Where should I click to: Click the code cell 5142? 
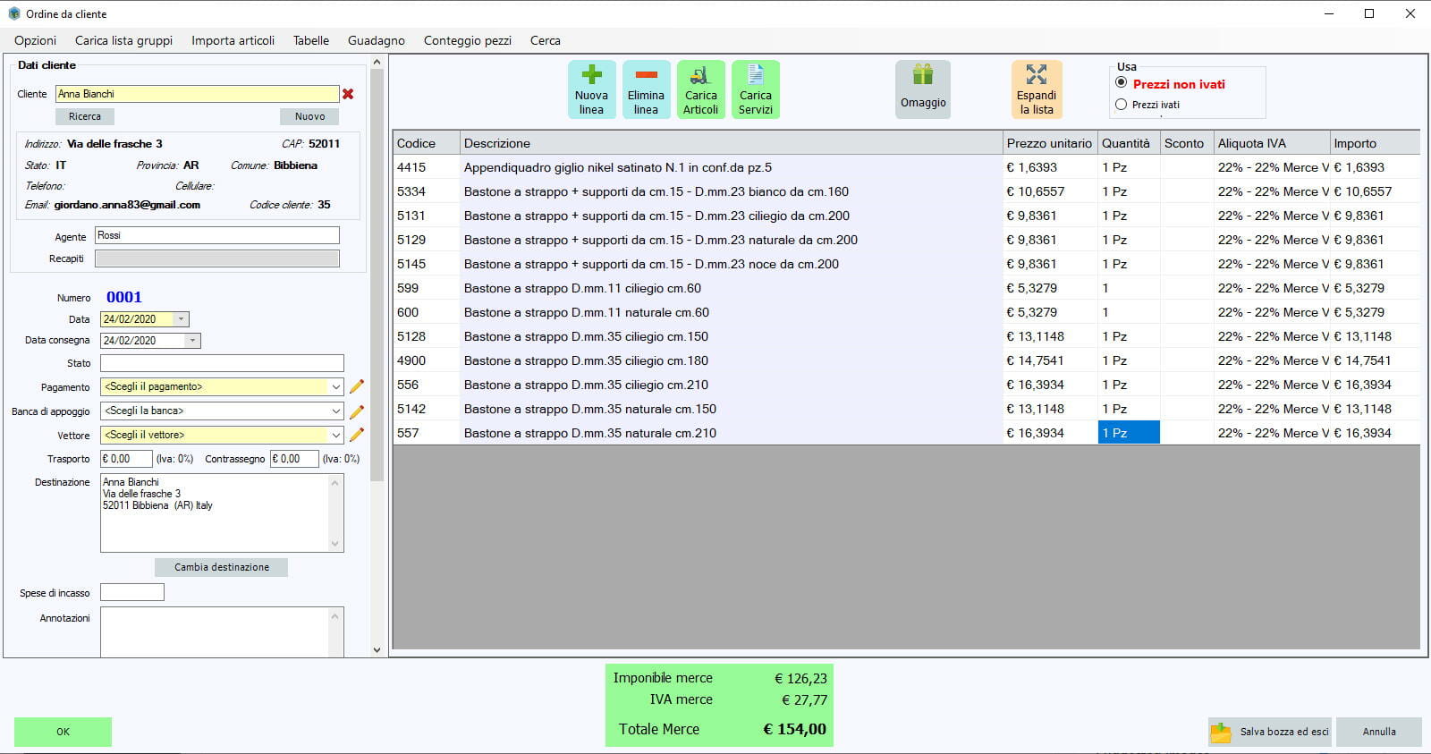[x=427, y=409]
